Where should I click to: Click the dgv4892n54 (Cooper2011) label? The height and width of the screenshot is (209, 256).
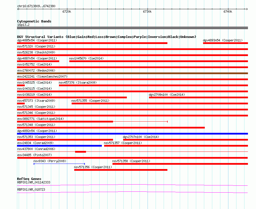37,131
